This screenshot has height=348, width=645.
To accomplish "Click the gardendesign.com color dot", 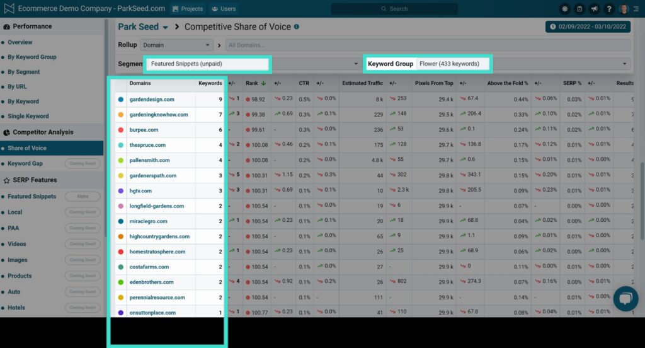I will pos(120,99).
